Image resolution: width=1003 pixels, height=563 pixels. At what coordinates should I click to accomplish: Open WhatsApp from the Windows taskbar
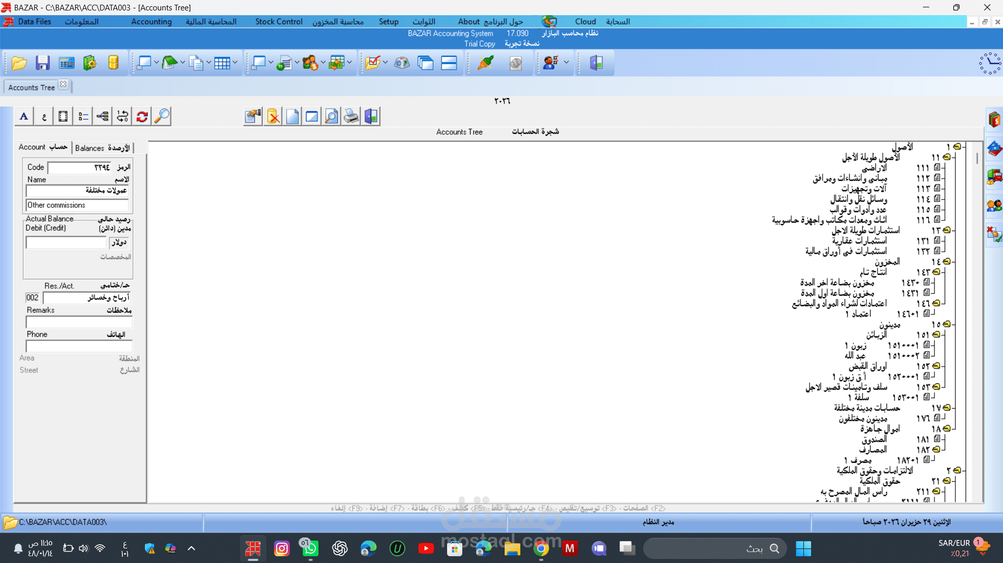coord(310,548)
